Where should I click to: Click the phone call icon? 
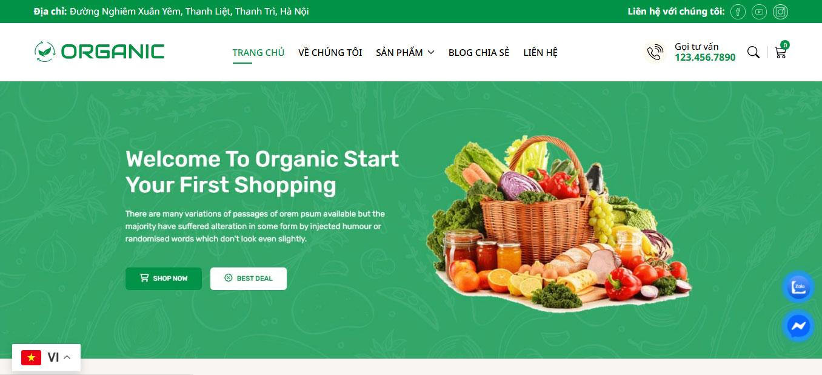[655, 52]
